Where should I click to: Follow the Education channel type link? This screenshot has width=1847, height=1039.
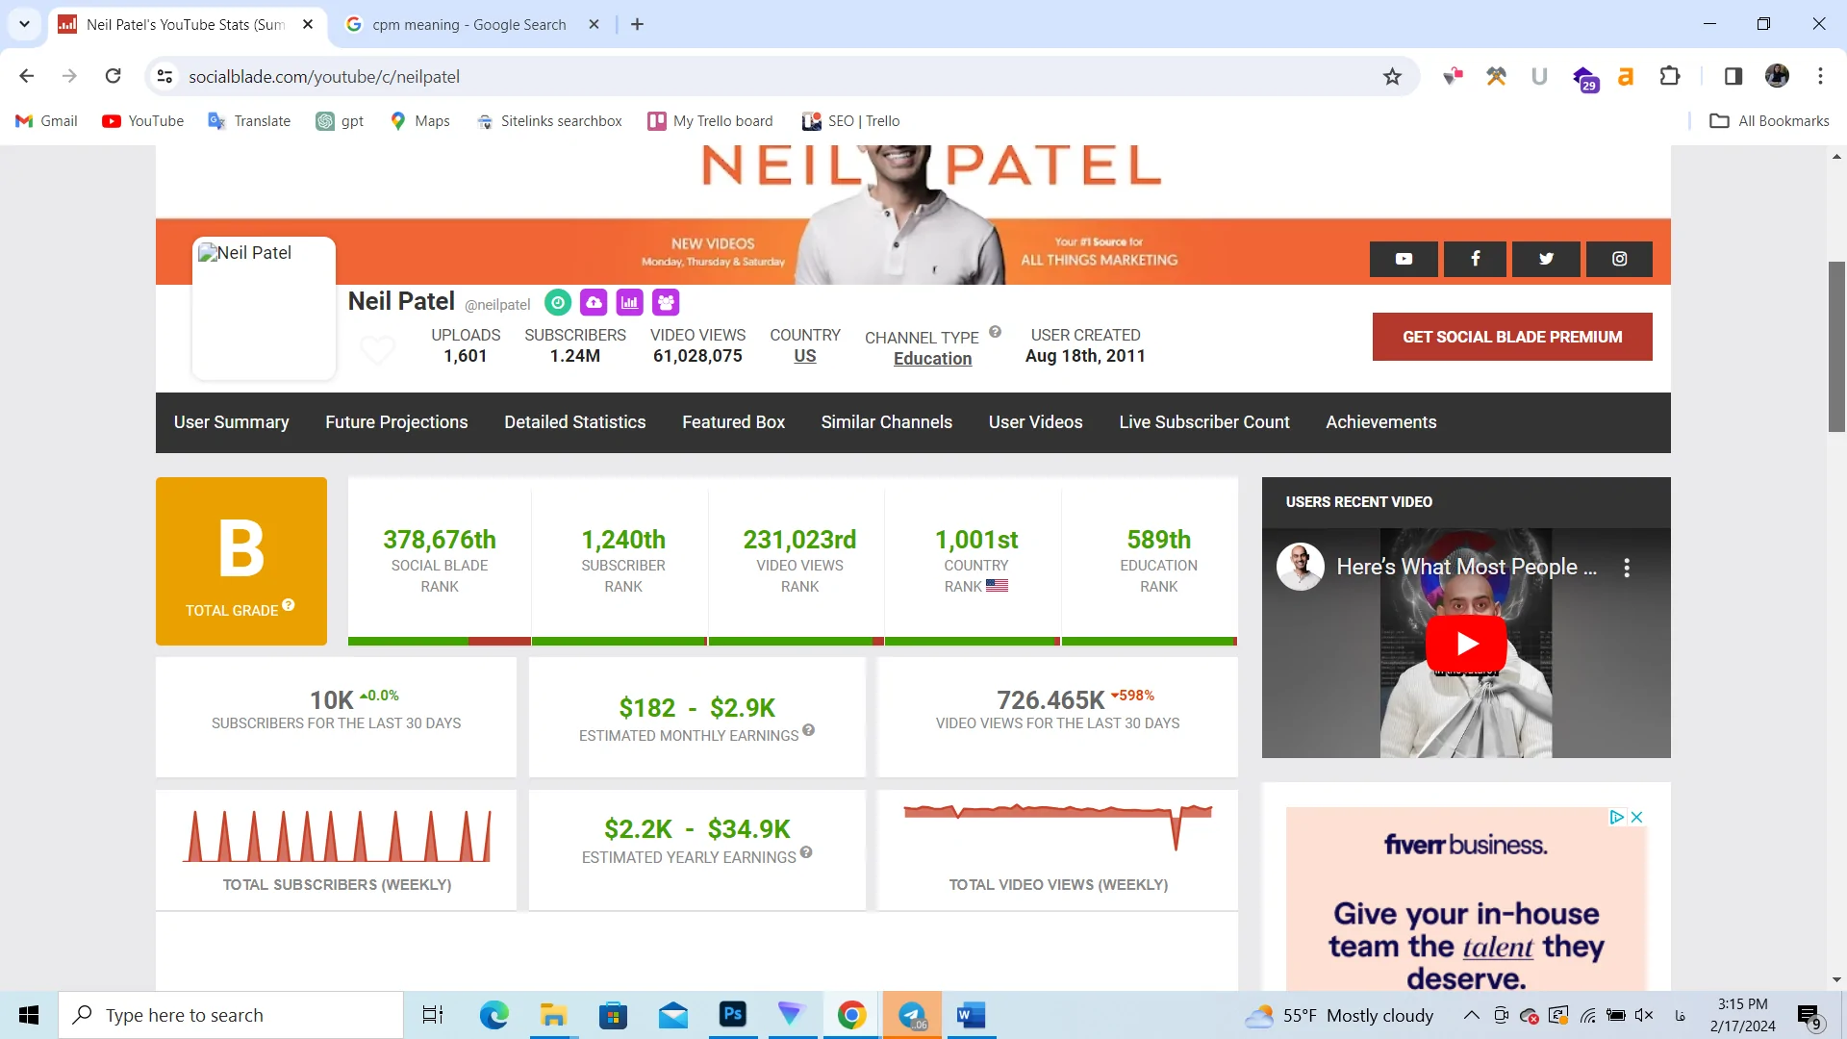(x=932, y=359)
